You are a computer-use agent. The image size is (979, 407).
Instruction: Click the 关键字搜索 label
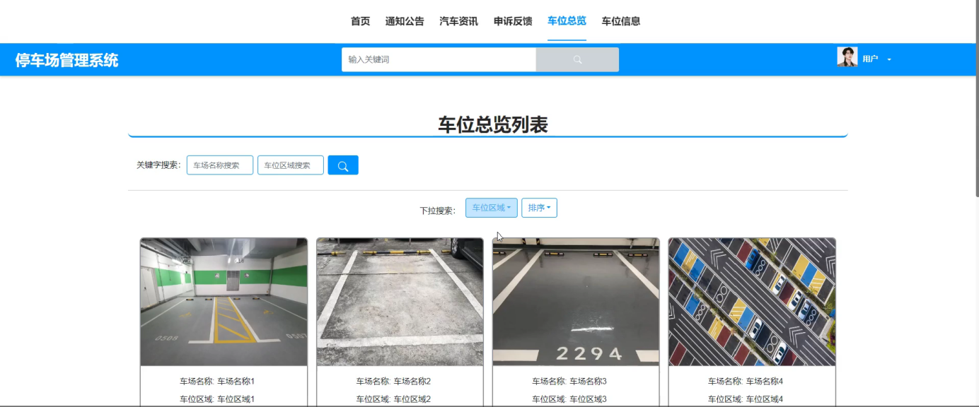click(x=158, y=165)
